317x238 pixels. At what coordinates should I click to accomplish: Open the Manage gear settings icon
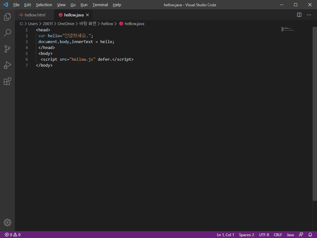[7, 223]
